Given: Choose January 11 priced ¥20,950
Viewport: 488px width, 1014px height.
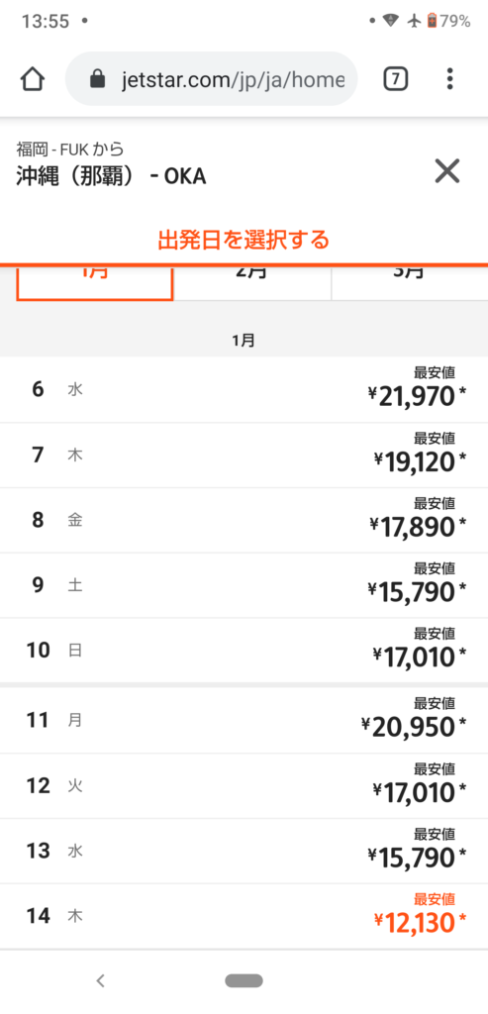Looking at the screenshot, I should click(244, 721).
